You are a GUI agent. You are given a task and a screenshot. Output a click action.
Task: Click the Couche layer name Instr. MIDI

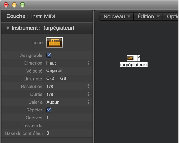43,16
